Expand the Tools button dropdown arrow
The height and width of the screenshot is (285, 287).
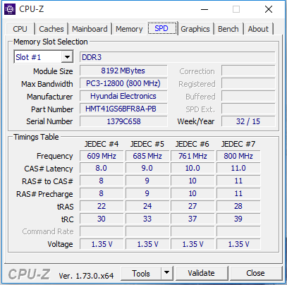167,273
